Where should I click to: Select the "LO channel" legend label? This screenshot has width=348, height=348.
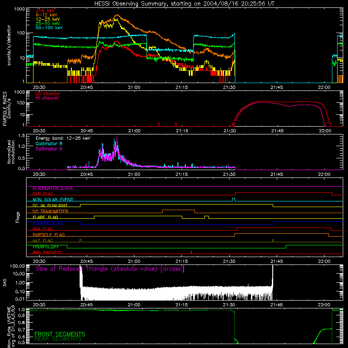point(48,94)
